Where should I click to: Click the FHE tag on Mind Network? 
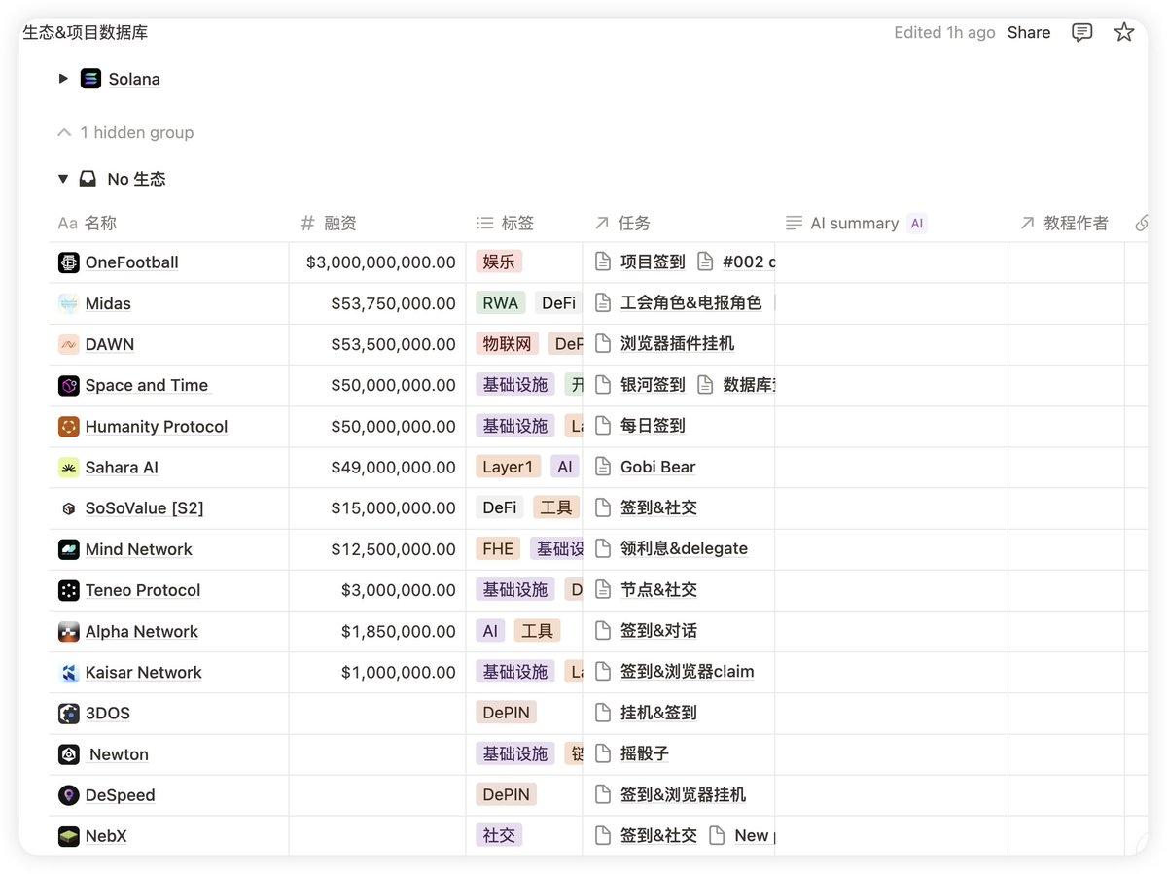click(x=498, y=548)
